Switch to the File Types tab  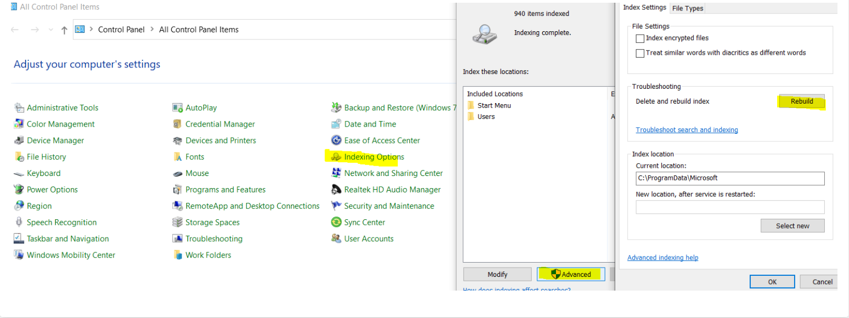pos(688,8)
